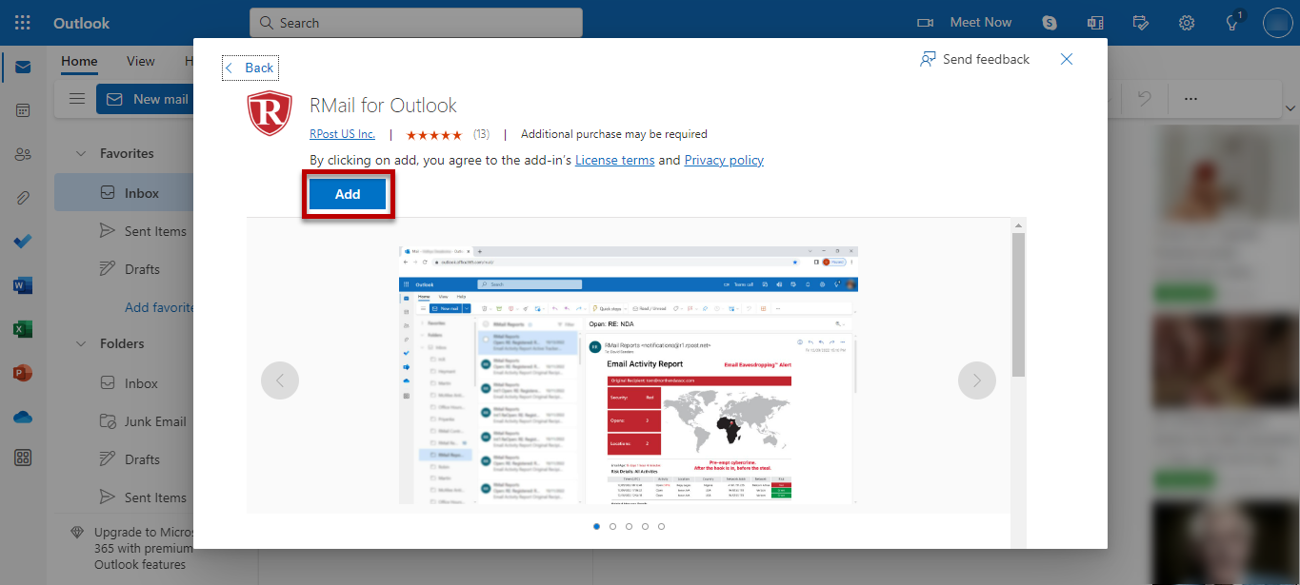The height and width of the screenshot is (585, 1300).
Task: Open PowerPoint from the sidebar
Action: [23, 373]
